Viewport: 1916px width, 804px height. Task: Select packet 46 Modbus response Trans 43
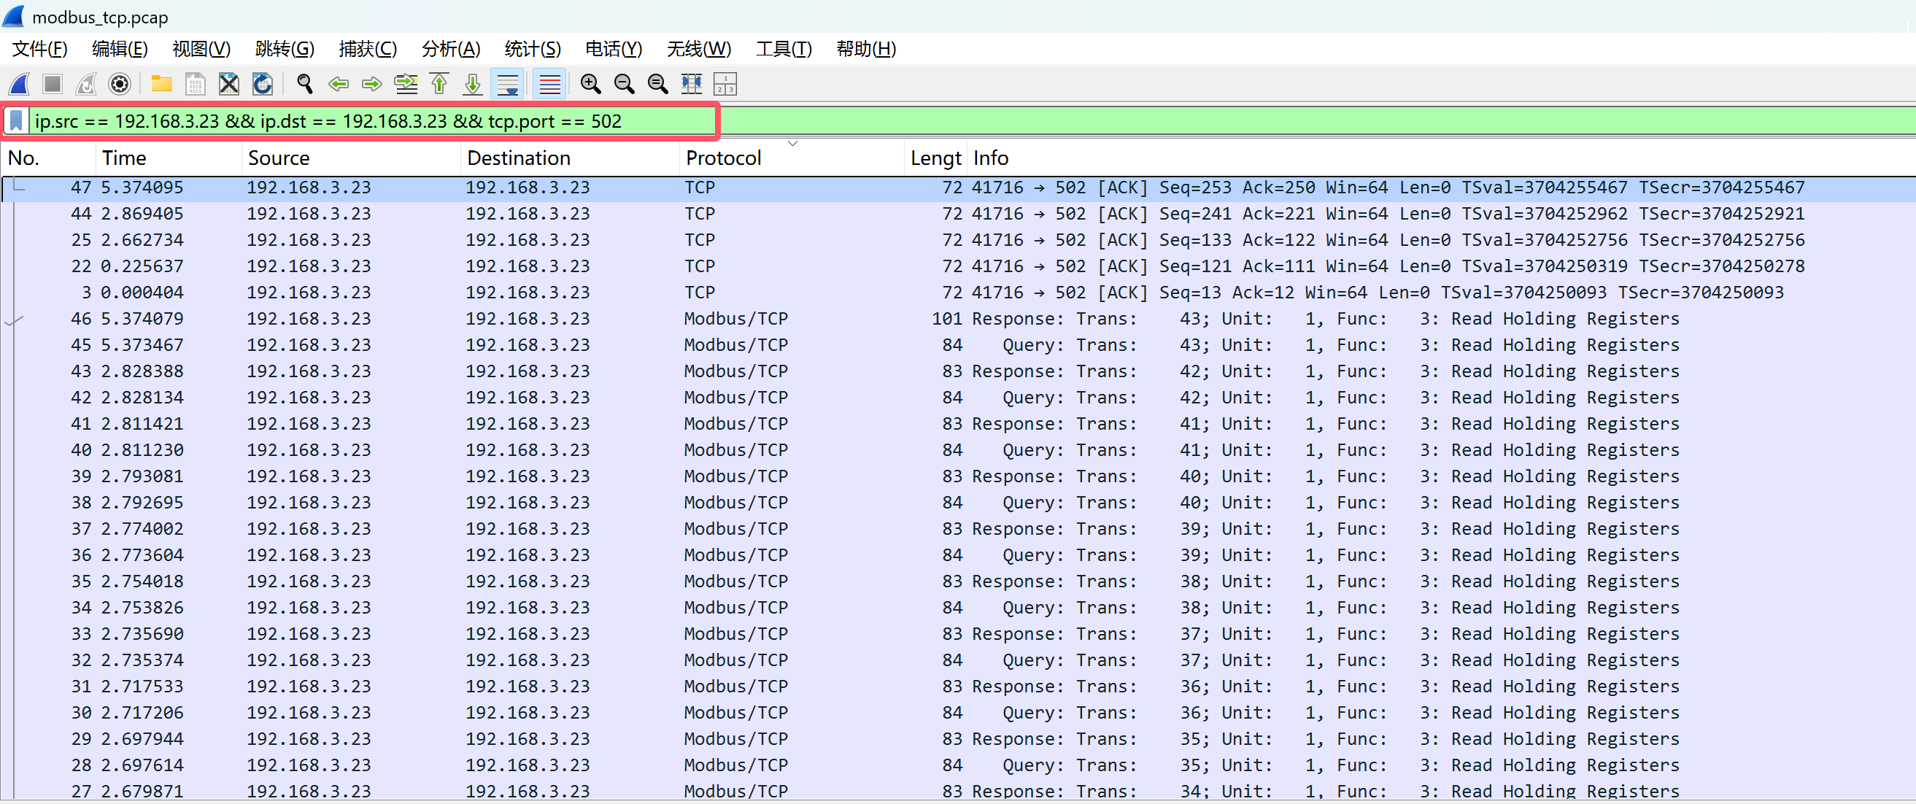(x=958, y=319)
